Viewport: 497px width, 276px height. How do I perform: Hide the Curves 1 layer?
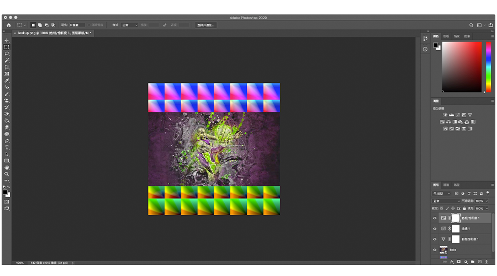[x=435, y=229]
